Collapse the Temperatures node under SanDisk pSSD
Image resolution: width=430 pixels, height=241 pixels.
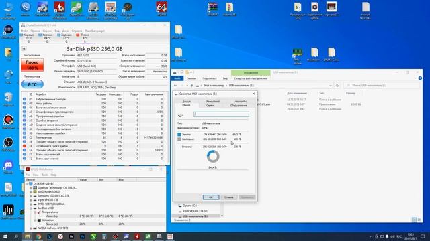(x=35, y=212)
